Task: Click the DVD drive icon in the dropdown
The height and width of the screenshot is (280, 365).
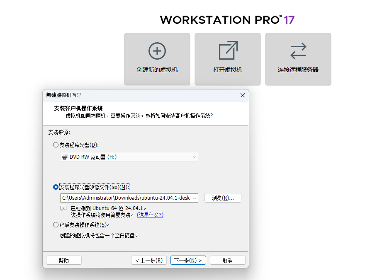Action: [x=64, y=157]
